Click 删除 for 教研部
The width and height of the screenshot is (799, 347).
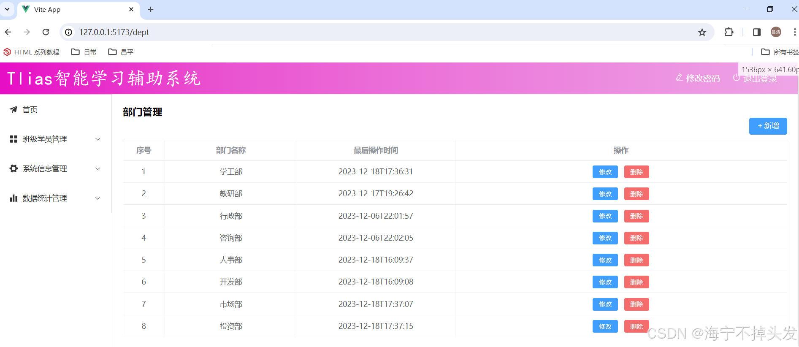click(636, 194)
